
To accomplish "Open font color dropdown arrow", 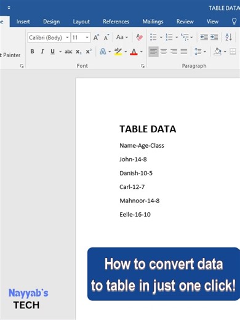I will click(x=142, y=52).
